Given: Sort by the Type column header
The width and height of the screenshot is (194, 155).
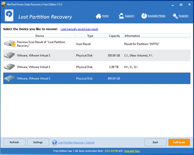Looking at the screenshot, I should pos(90,36).
